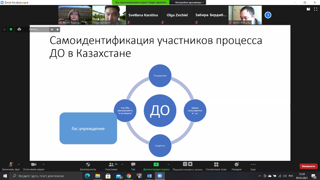Click the green Демонстрация экрана button
The height and width of the screenshot is (180, 320).
click(156, 165)
